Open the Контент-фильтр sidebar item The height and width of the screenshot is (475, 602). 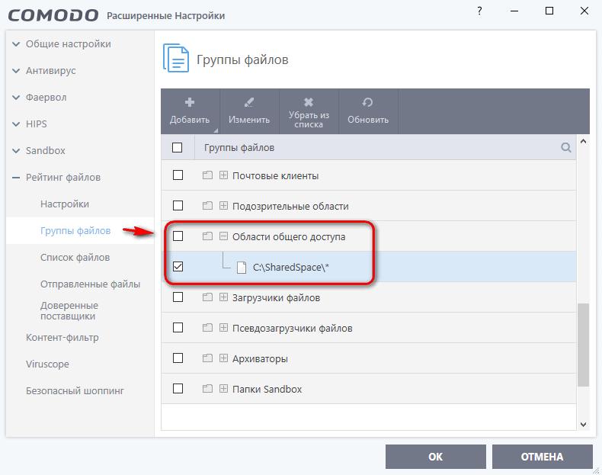click(62, 338)
